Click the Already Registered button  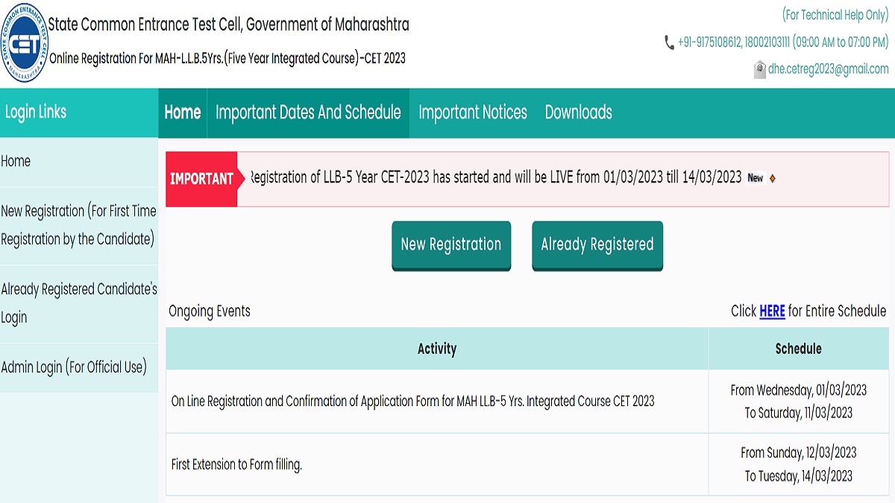tap(596, 244)
